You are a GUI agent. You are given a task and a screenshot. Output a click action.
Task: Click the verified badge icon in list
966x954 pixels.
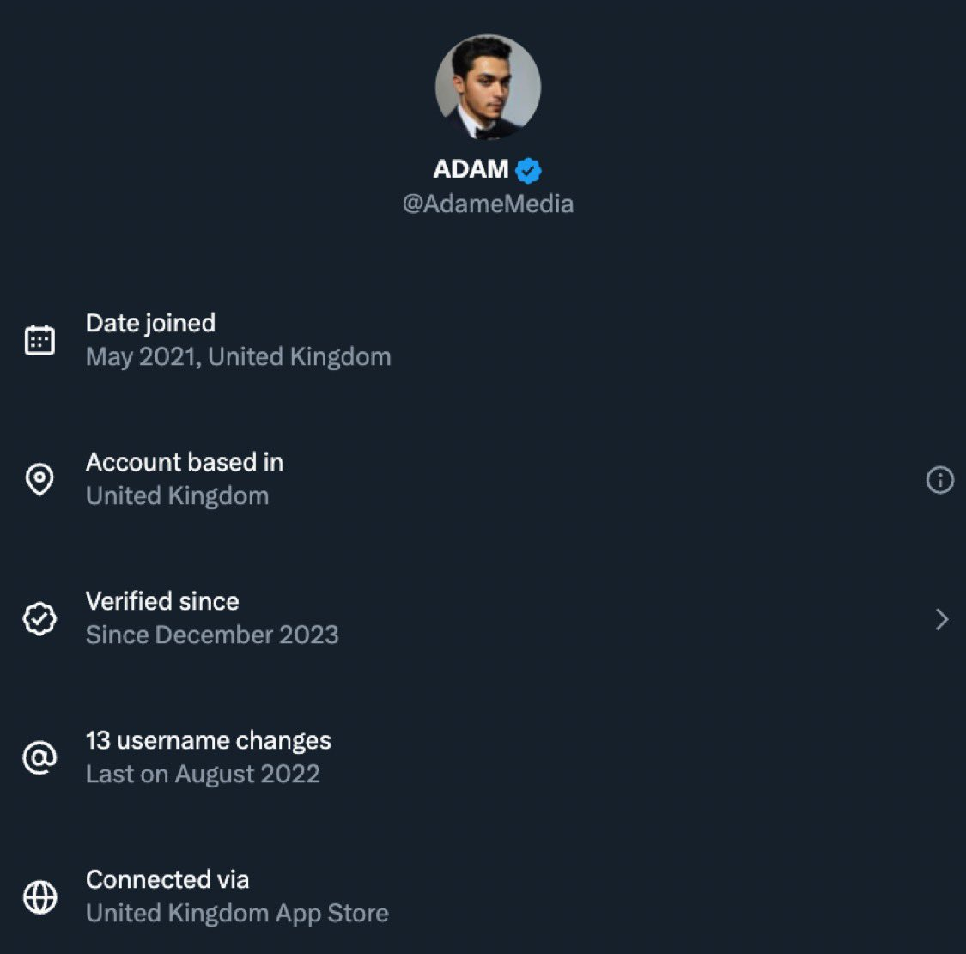(x=39, y=618)
